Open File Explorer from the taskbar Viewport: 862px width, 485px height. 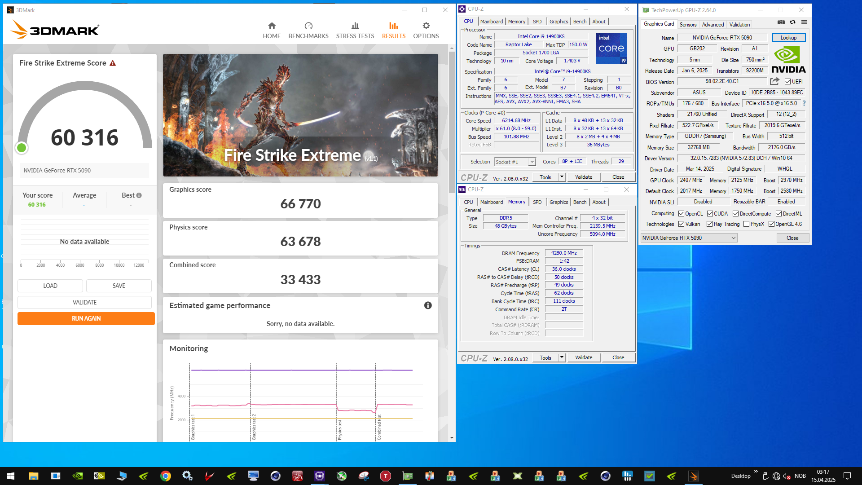[x=34, y=476]
